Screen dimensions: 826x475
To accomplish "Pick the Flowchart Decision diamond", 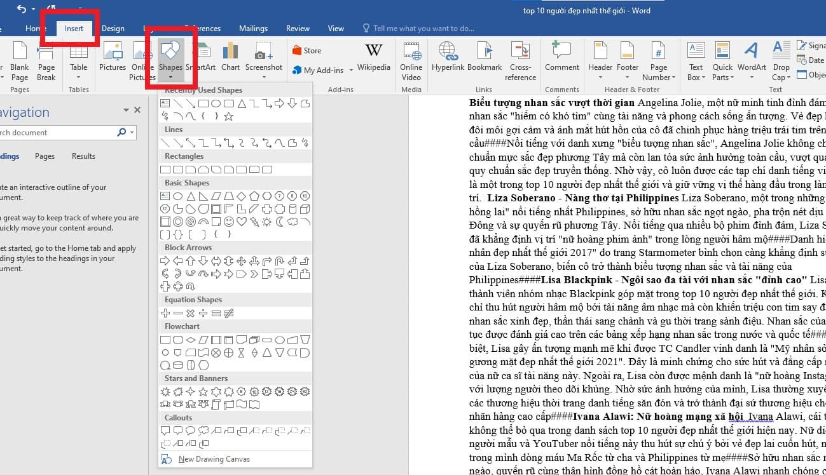I will (x=191, y=340).
